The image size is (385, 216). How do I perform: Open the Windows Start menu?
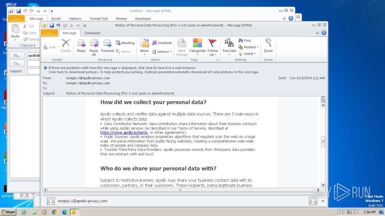pyautogui.click(x=8, y=212)
